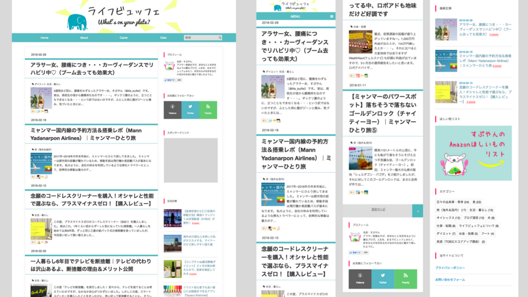
Task: Open the 最新記事 link 念願のコードレスクリーナー
Action: tap(485, 94)
